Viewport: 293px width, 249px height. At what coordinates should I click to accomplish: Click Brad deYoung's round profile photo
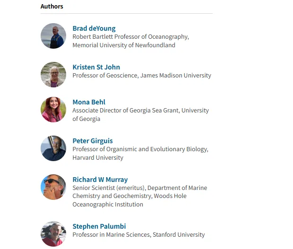coord(53,36)
